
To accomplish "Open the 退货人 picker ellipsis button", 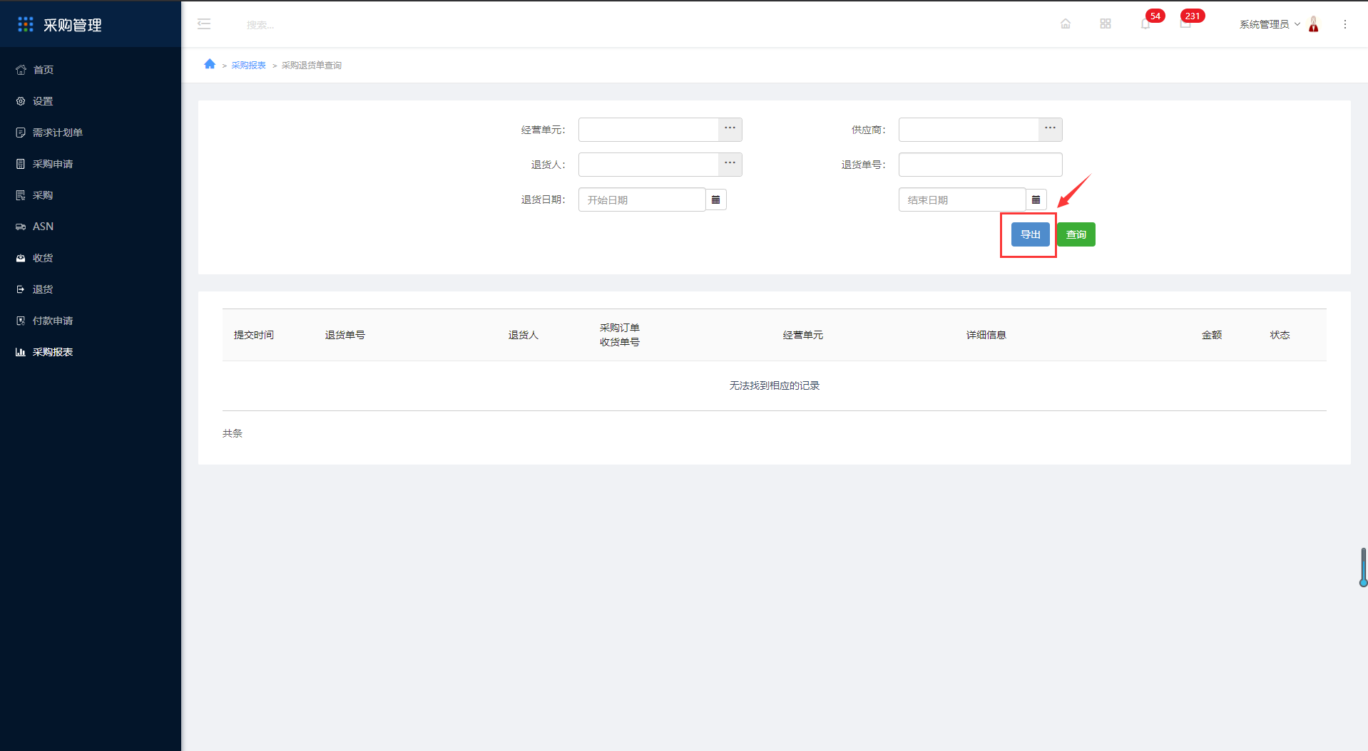I will (x=730, y=165).
